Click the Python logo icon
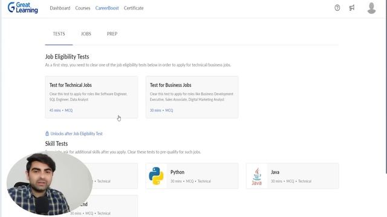387x217 pixels. 156,176
